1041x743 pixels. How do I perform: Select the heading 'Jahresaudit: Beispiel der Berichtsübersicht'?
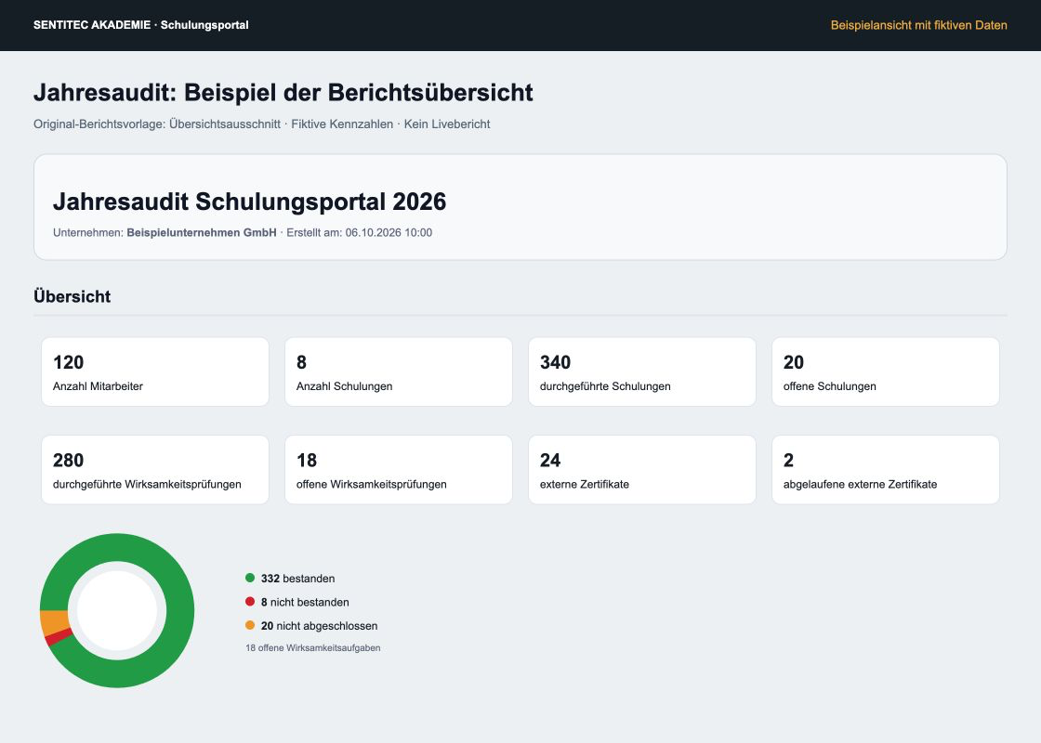283,92
